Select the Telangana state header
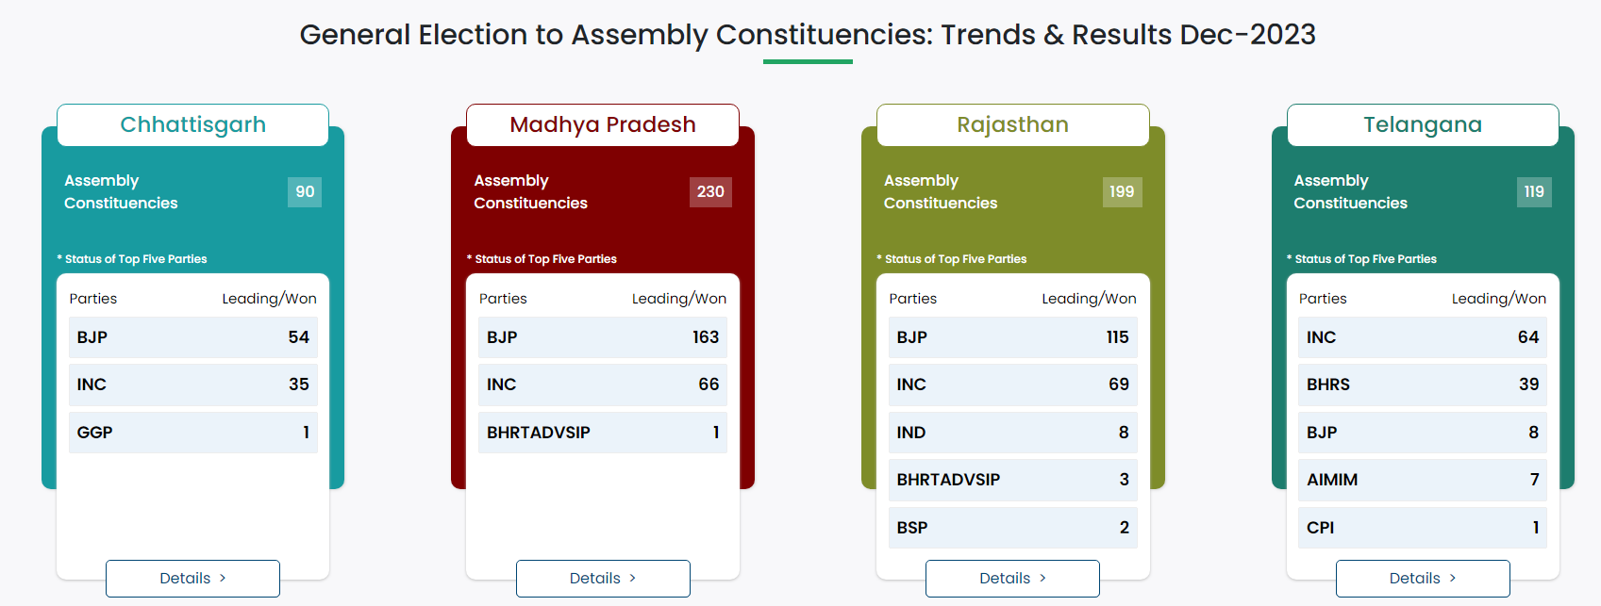The width and height of the screenshot is (1601, 606). point(1423,124)
